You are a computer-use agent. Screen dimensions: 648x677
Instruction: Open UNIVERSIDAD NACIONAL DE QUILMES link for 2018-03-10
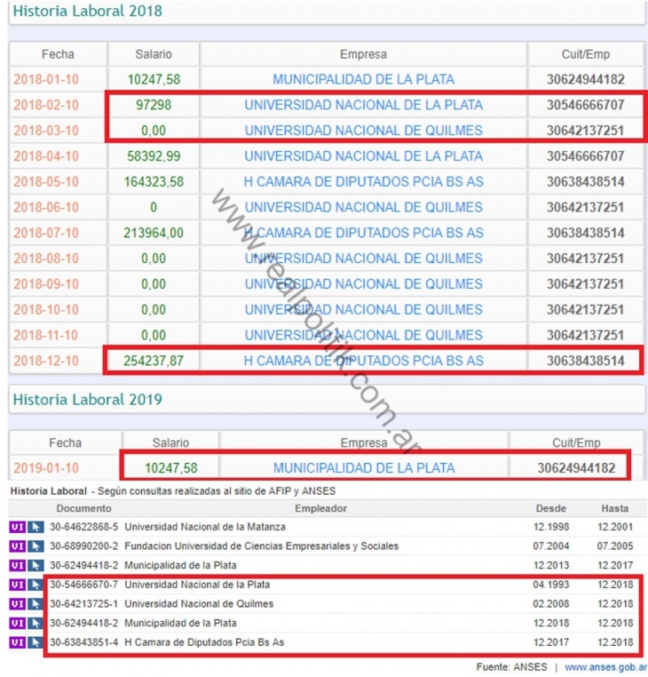[x=363, y=131]
